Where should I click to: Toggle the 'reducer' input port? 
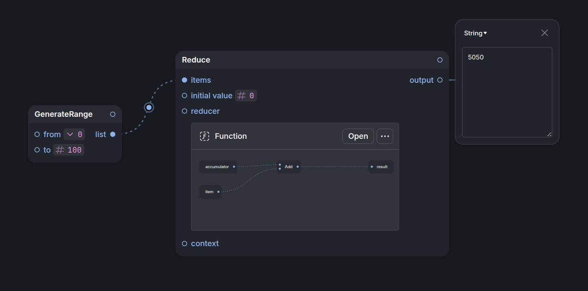[x=185, y=111]
